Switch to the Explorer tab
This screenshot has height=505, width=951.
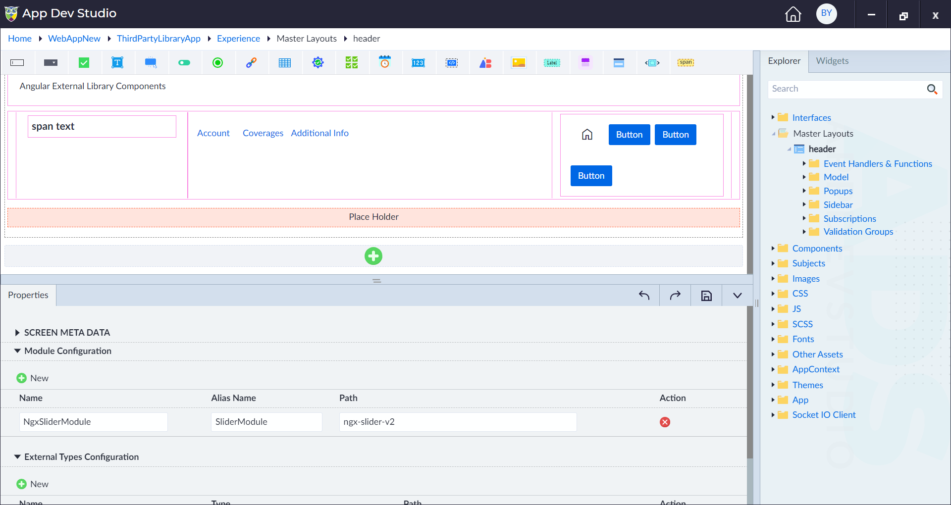pos(784,61)
